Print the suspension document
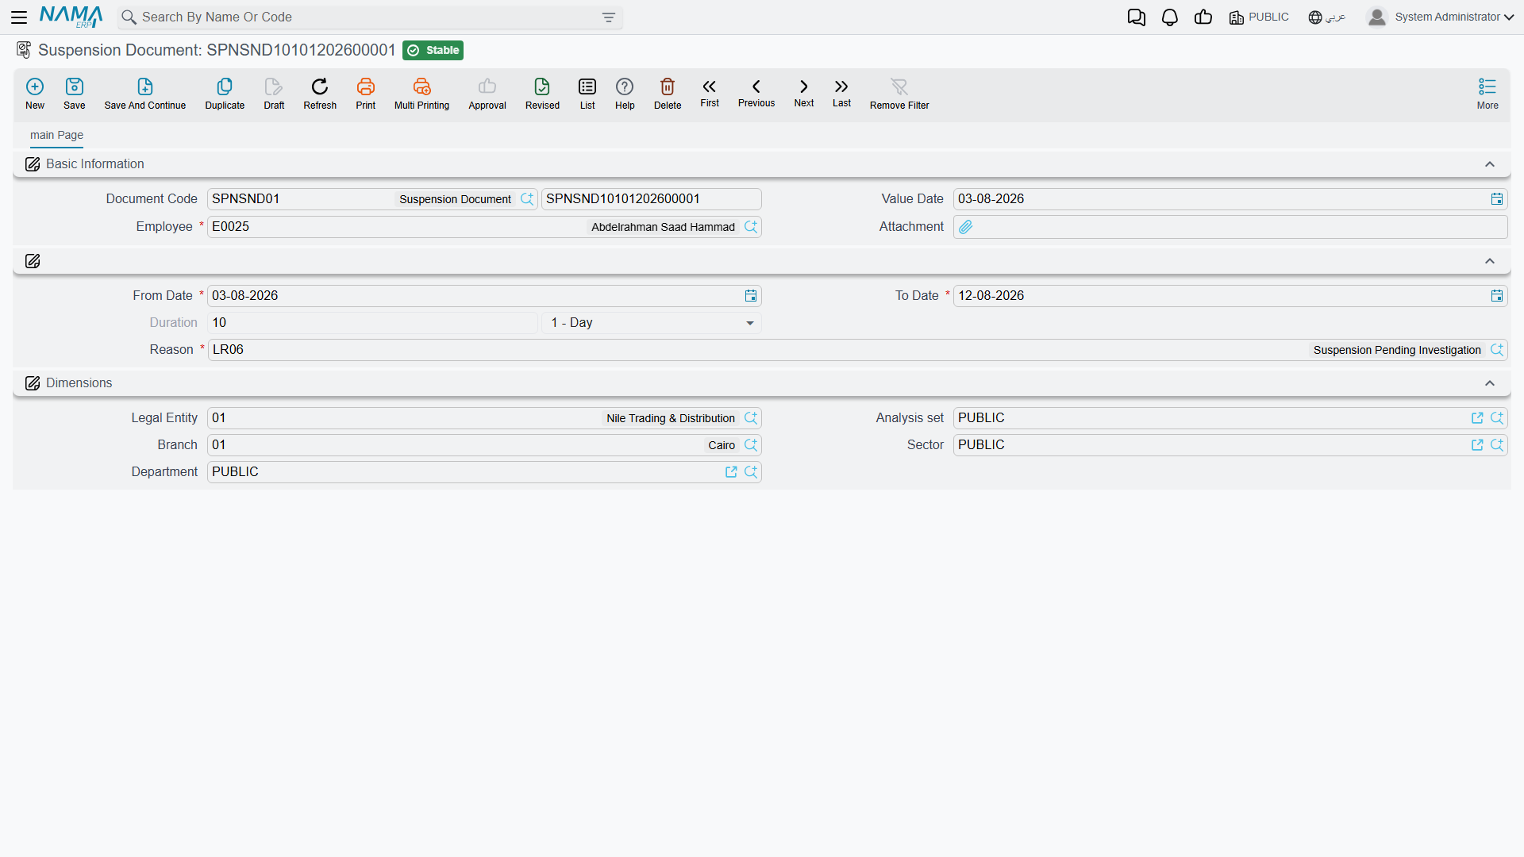Image resolution: width=1524 pixels, height=857 pixels. coord(366,93)
